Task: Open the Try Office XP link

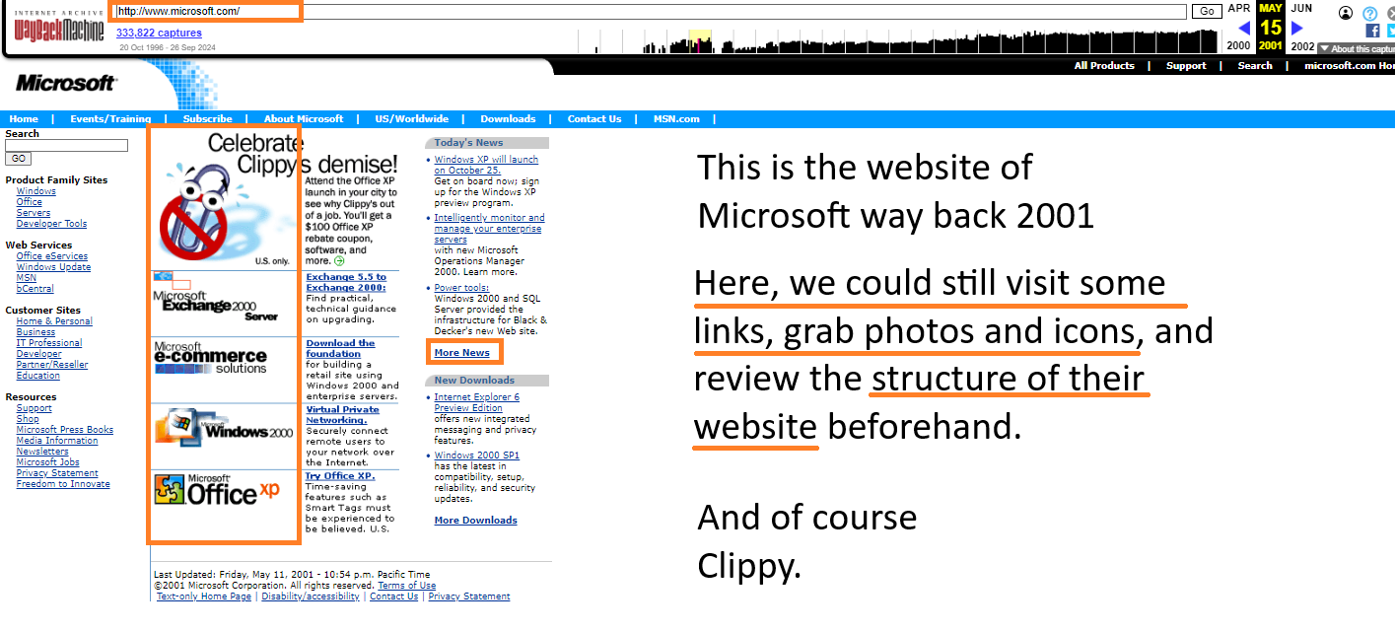Action: (340, 476)
